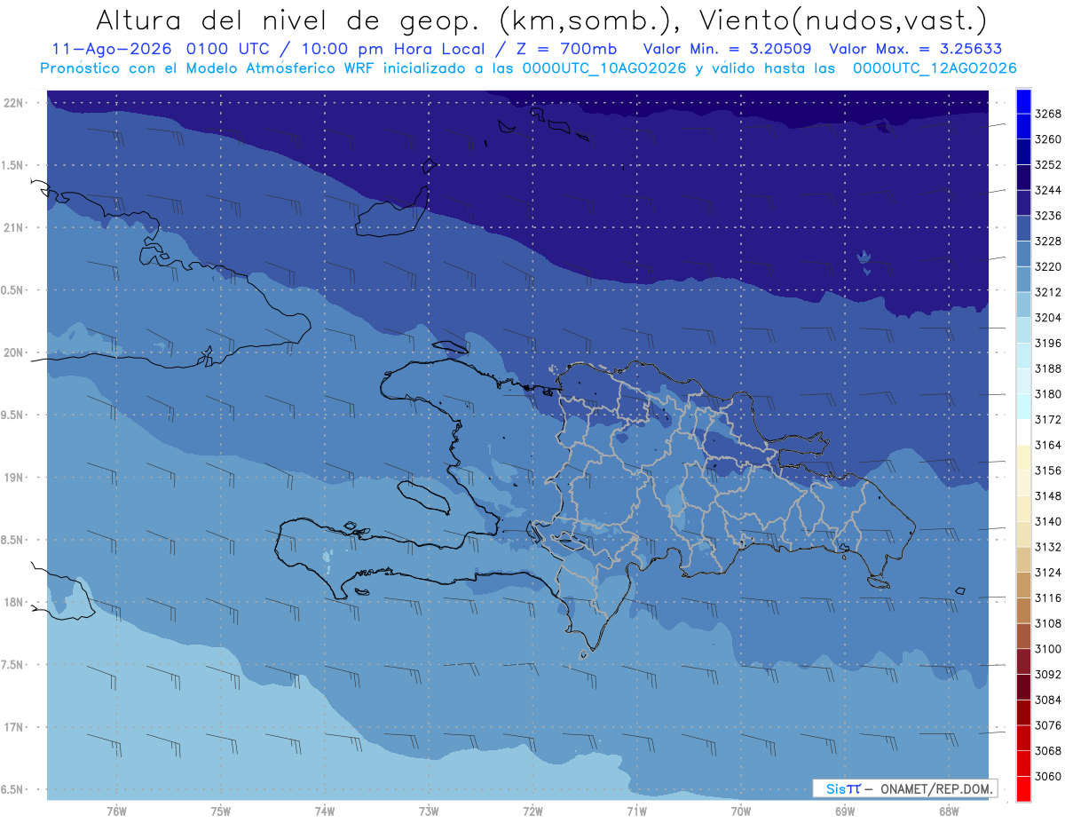Click the 3228 colorbar label

1048,241
